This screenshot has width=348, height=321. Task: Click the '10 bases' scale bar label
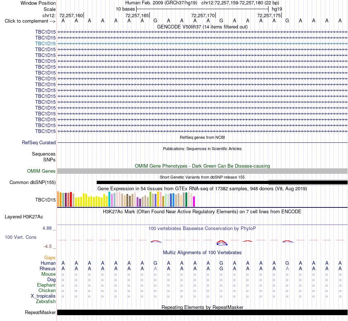click(x=125, y=9)
